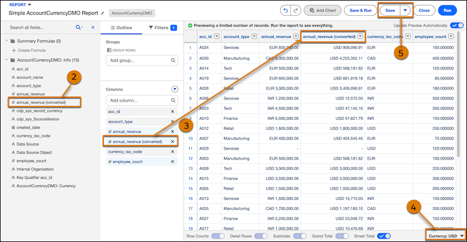Click search icon in Add column field
The width and height of the screenshot is (467, 242).
point(173,101)
